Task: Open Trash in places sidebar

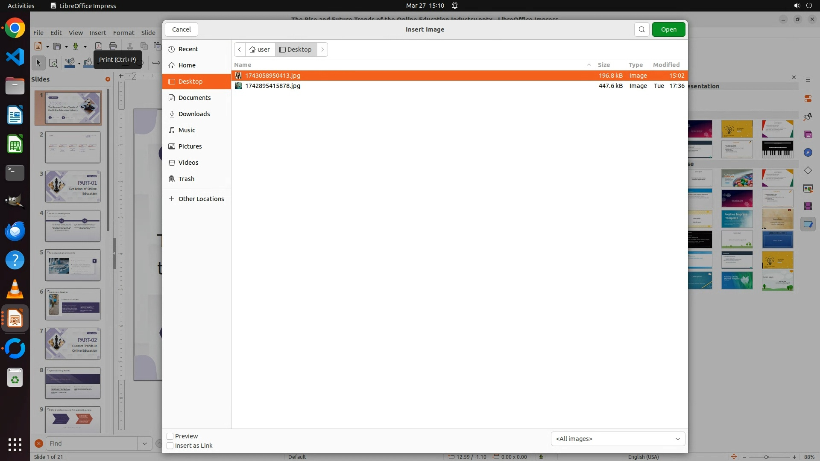Action: pyautogui.click(x=186, y=179)
